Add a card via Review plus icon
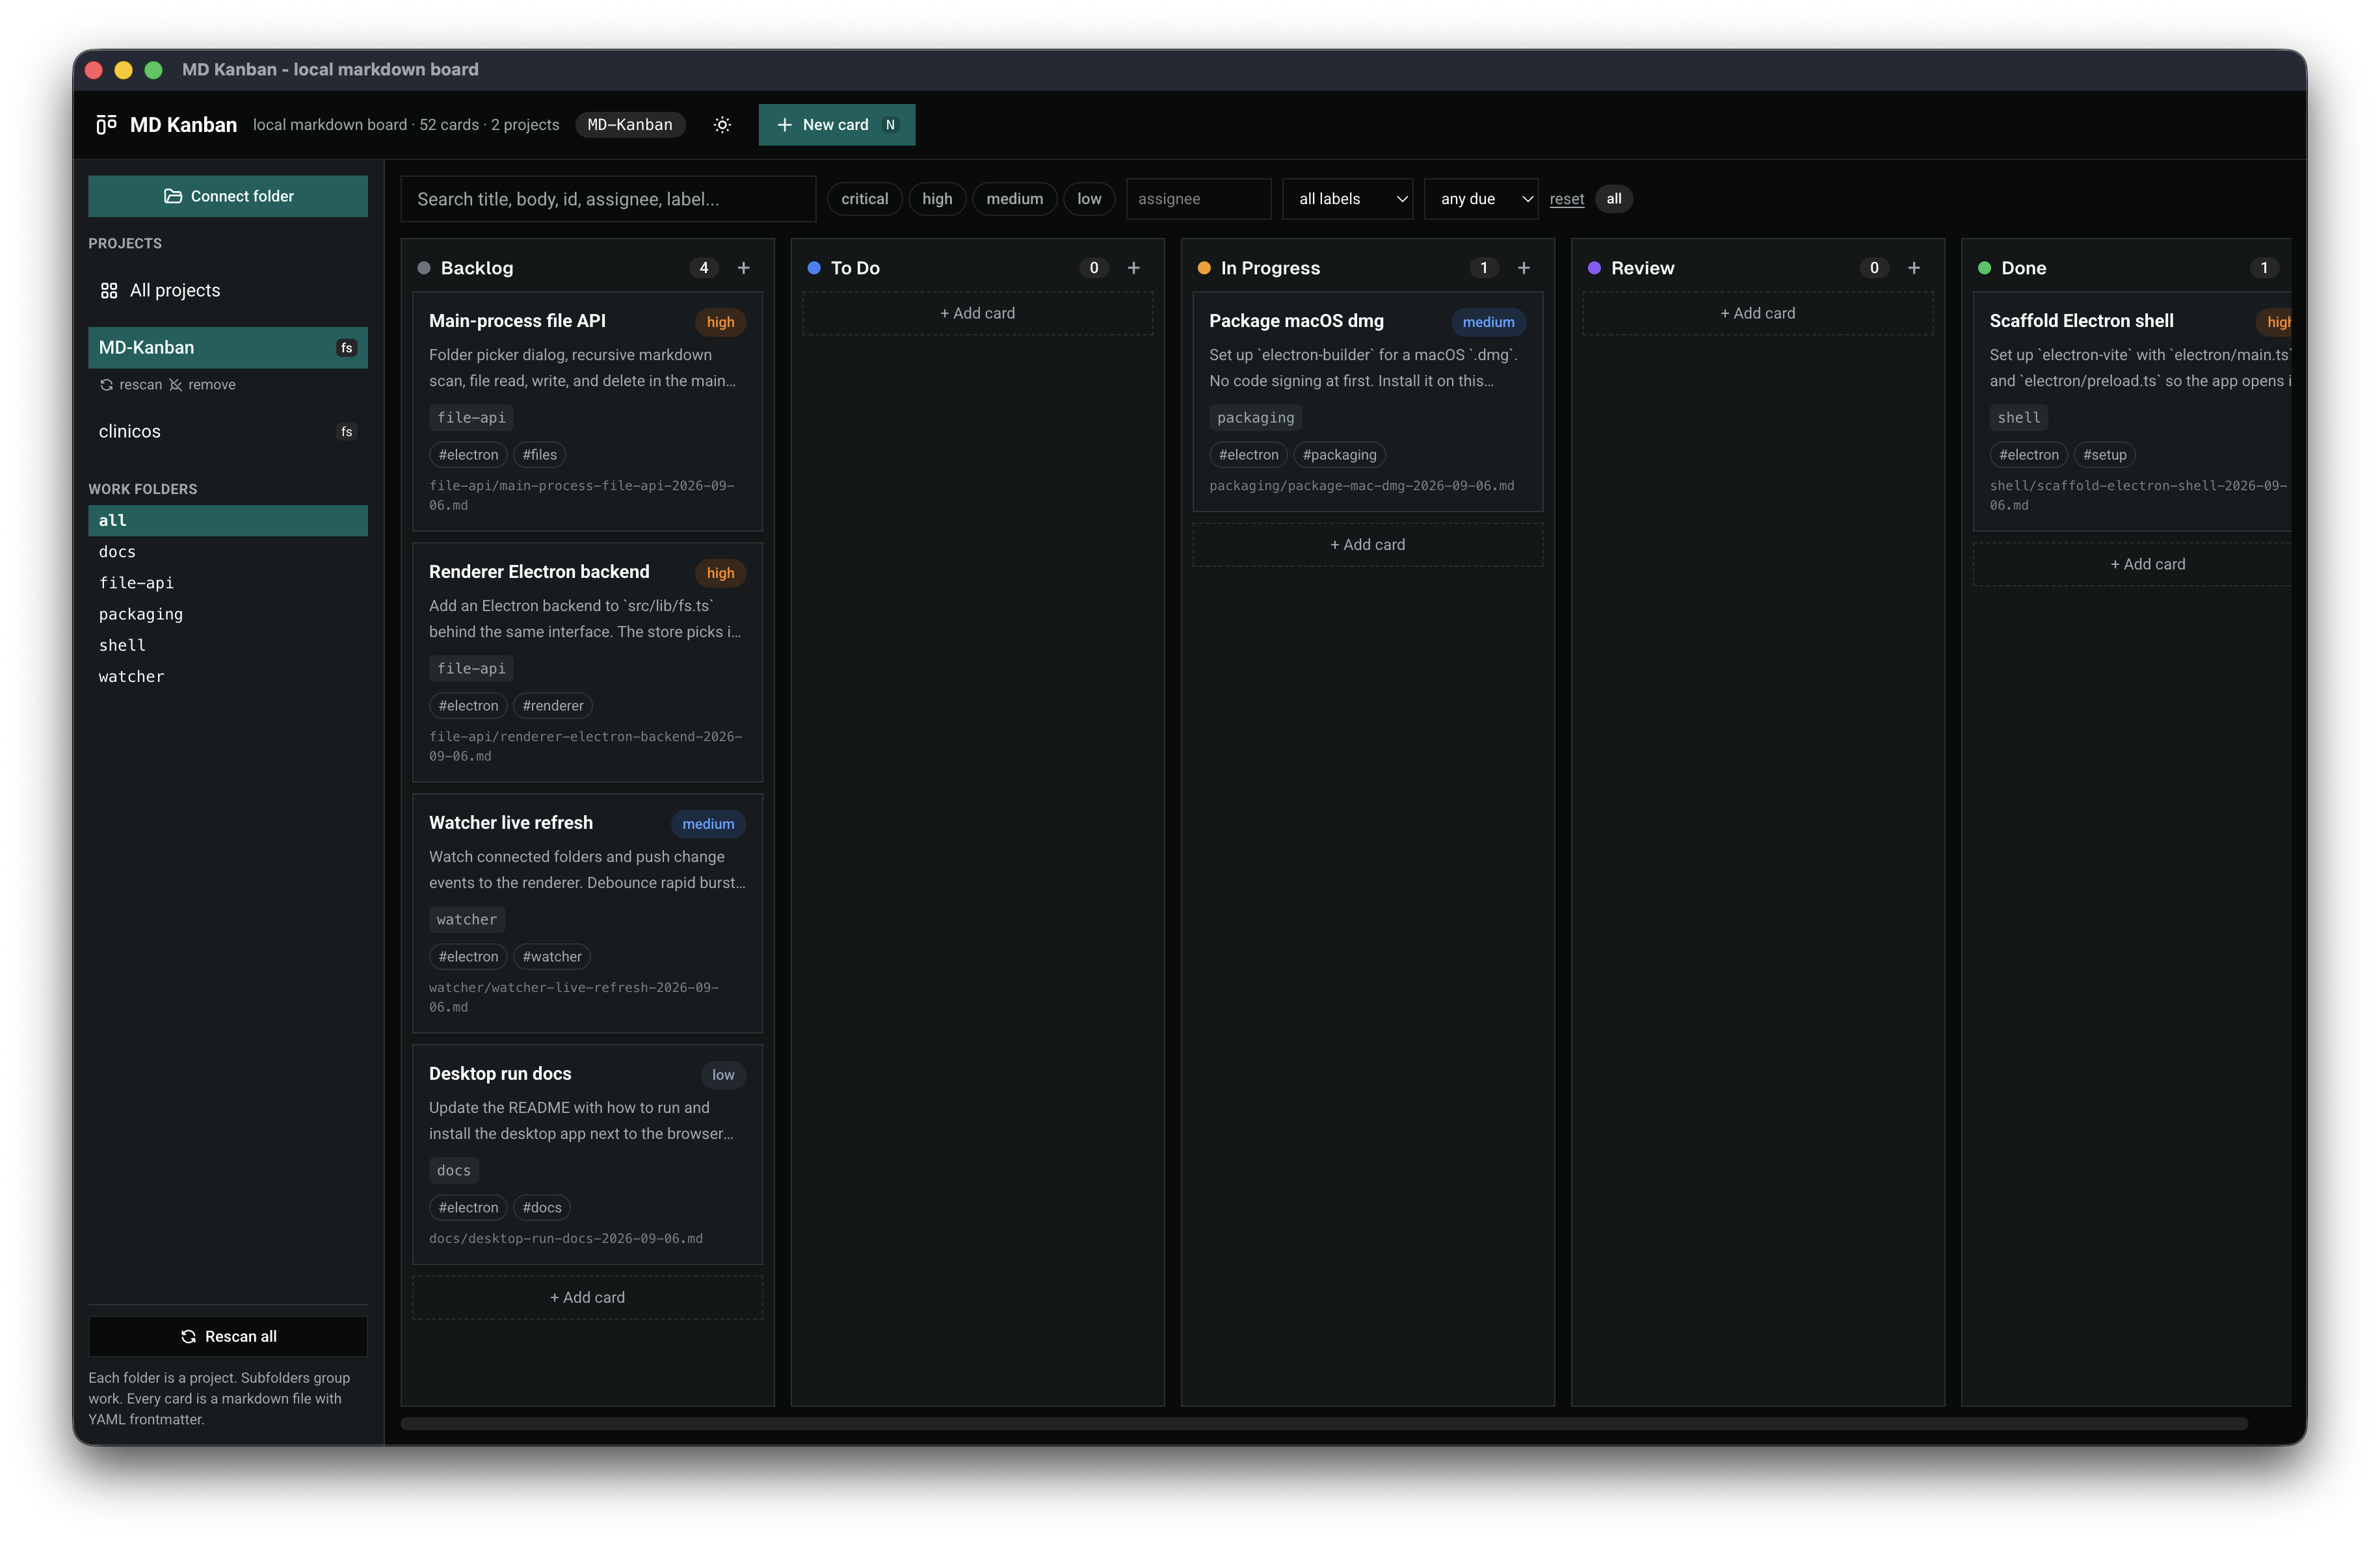 (1913, 268)
